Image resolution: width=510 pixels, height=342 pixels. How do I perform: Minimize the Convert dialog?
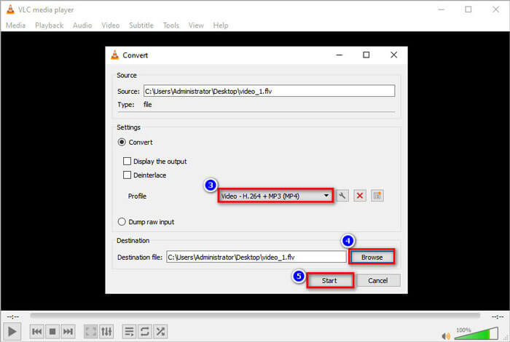click(x=340, y=55)
